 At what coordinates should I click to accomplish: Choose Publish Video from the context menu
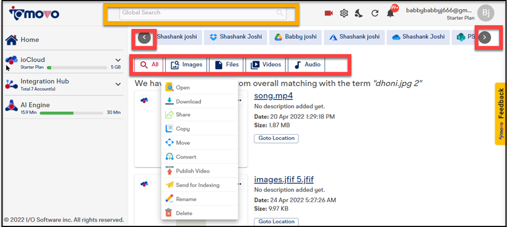point(199,171)
